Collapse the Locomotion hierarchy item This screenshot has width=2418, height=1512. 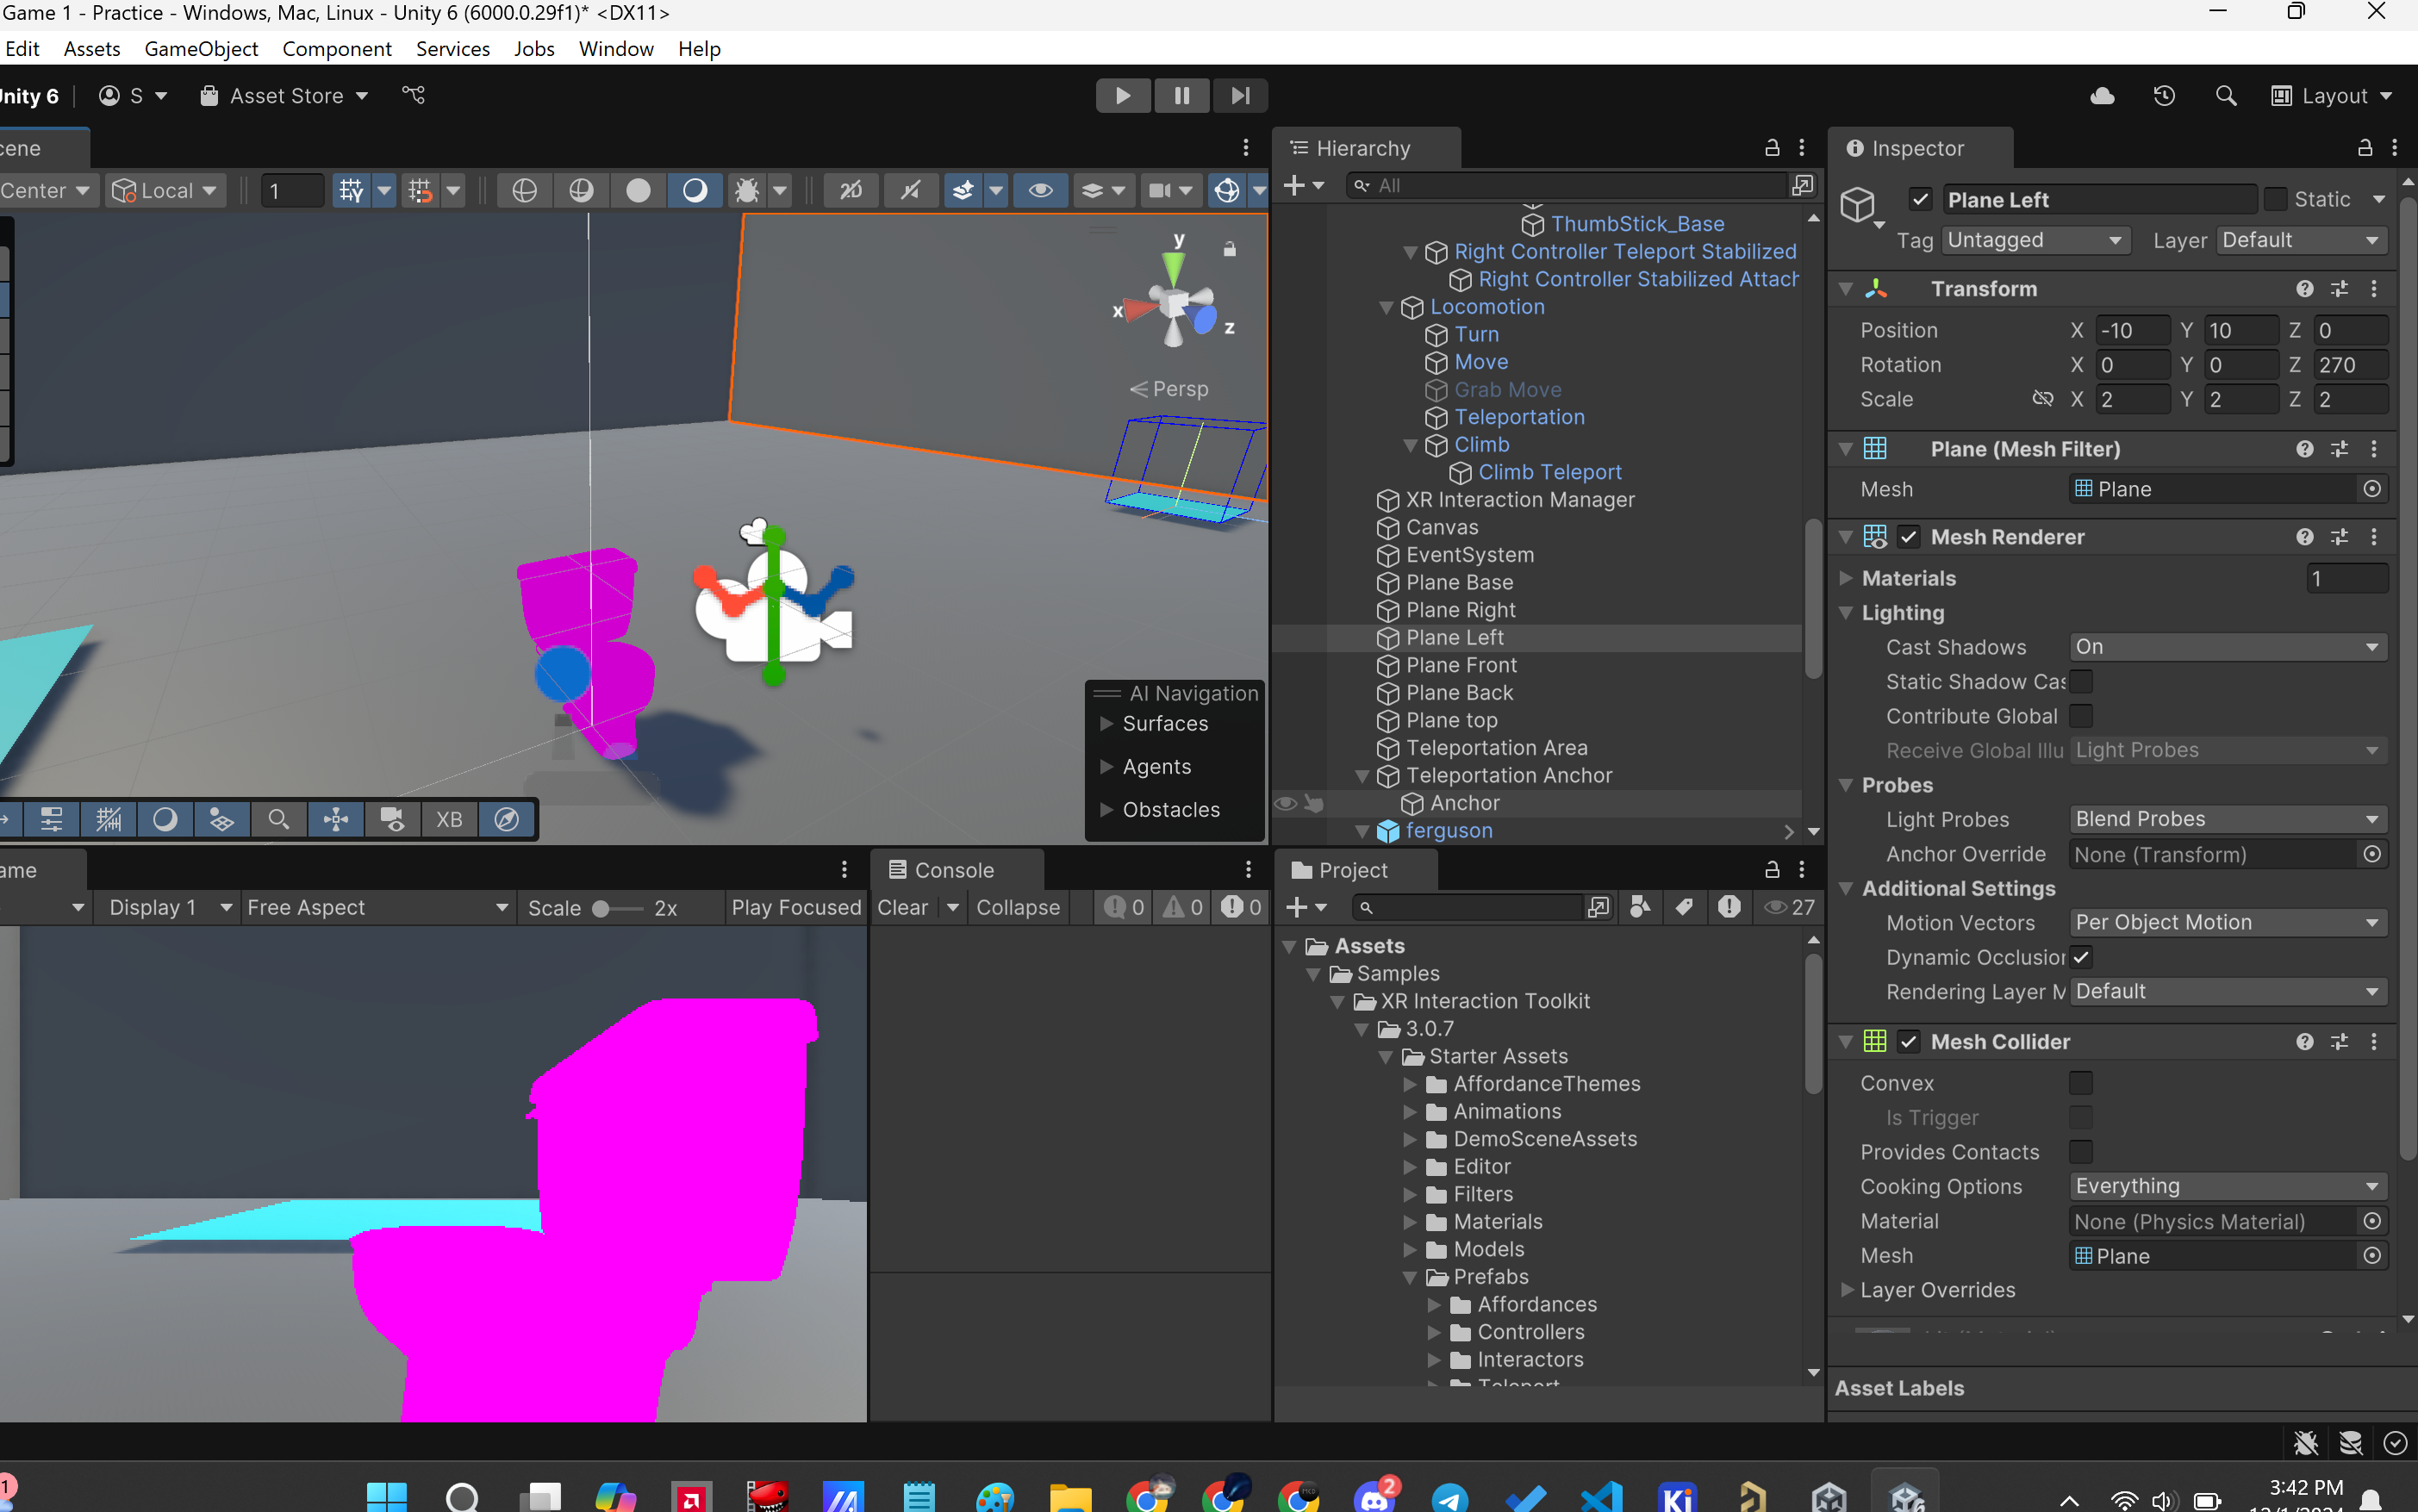1387,307
